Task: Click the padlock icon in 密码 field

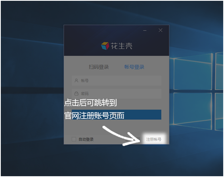Action: (76, 94)
